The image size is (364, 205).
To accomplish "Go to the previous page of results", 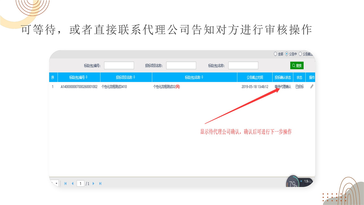I will pos(73,184).
